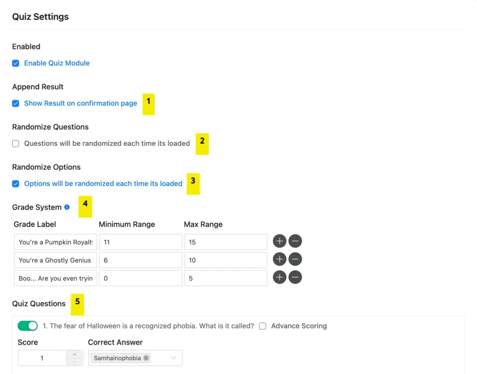
Task: Toggle off the first quiz question
Action: click(27, 326)
